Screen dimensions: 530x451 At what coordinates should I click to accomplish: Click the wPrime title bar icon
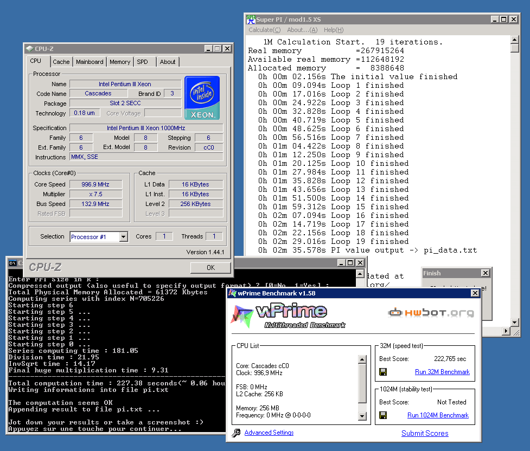click(x=233, y=293)
